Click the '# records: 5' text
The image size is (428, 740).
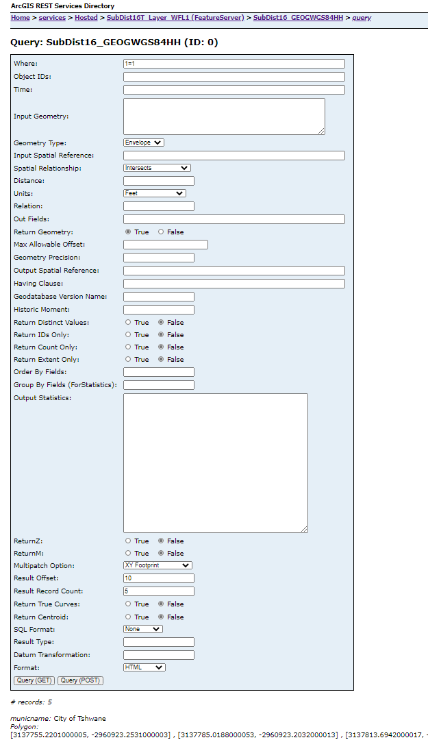coord(31,702)
